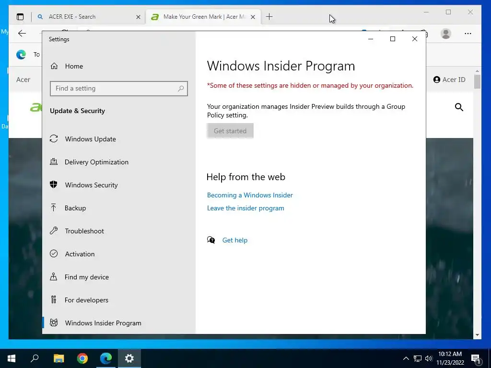This screenshot has height=368, width=491.
Task: Click the Windows Security shield icon
Action: [x=54, y=184]
